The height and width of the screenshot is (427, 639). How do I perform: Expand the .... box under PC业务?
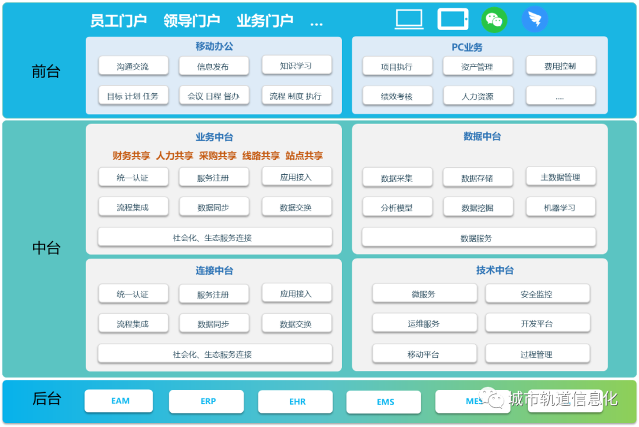click(560, 95)
